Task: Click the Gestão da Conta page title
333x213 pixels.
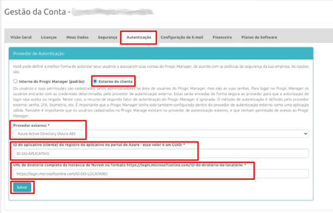Action: [35, 12]
